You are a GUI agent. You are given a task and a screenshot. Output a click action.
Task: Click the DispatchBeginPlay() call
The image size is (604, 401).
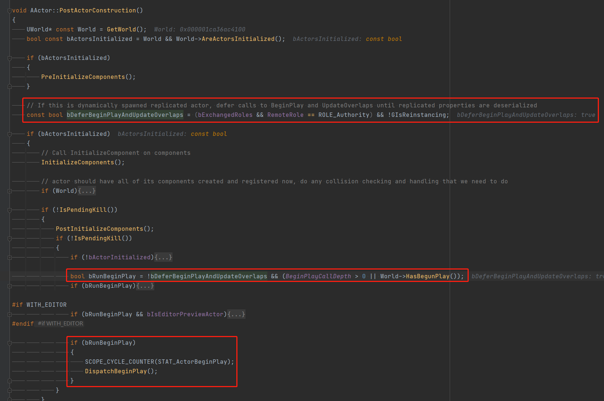[116, 371]
